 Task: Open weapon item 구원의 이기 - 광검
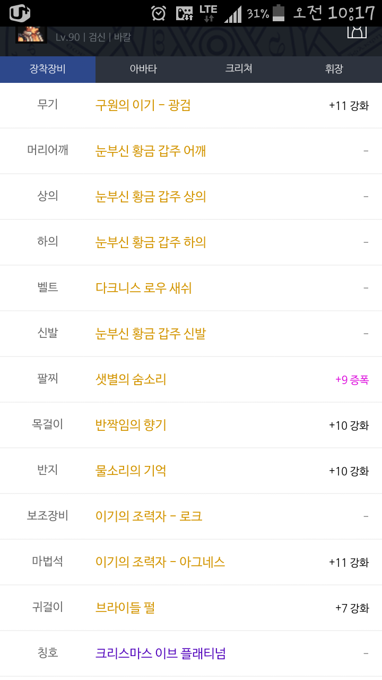pyautogui.click(x=143, y=105)
